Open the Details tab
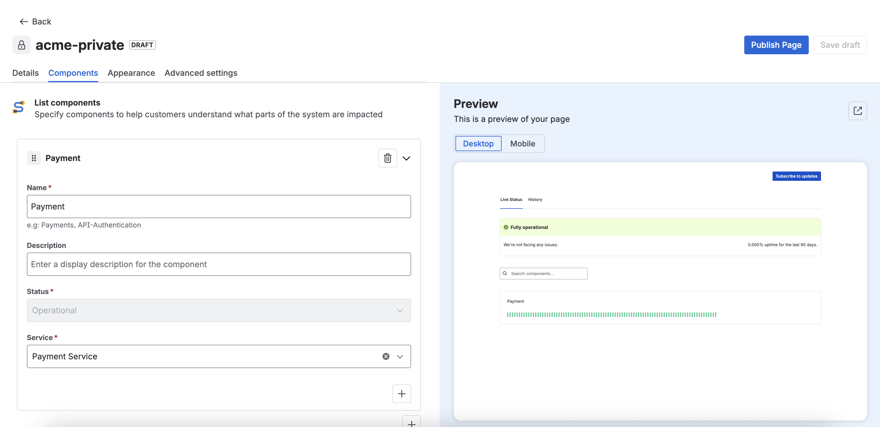 coord(25,73)
